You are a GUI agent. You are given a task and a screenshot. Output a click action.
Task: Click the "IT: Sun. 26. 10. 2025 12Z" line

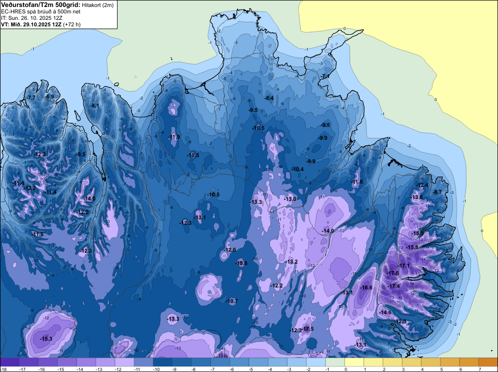tap(31, 18)
